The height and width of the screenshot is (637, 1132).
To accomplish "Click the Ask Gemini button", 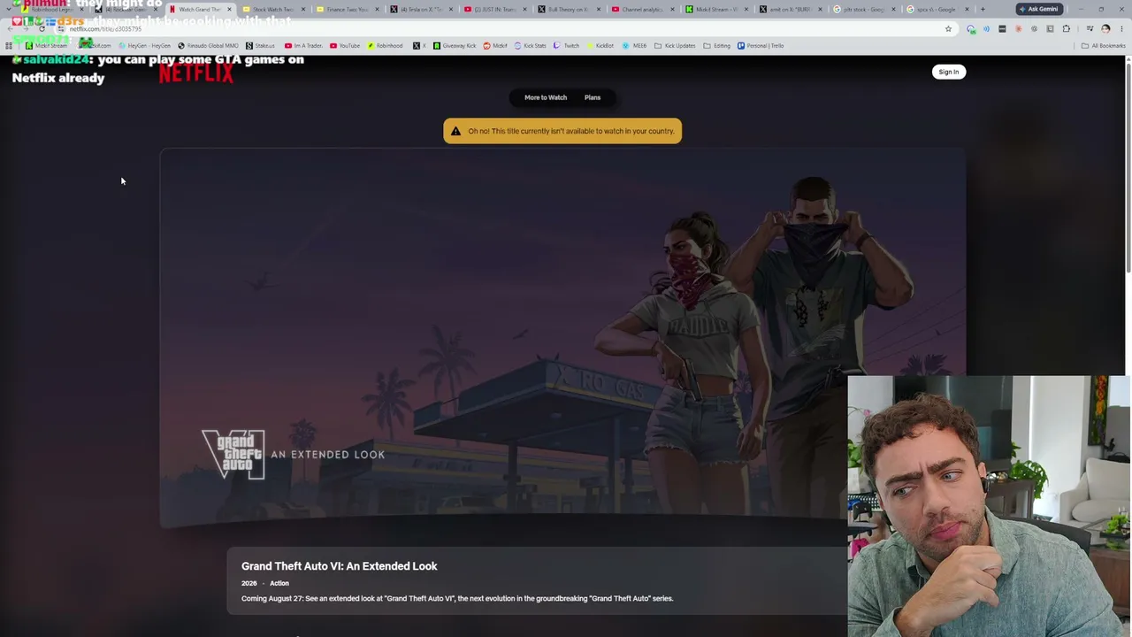I will click(1039, 9).
